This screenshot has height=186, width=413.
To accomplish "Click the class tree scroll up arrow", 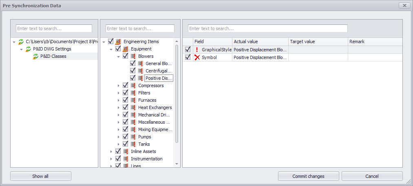I will 177,41.
